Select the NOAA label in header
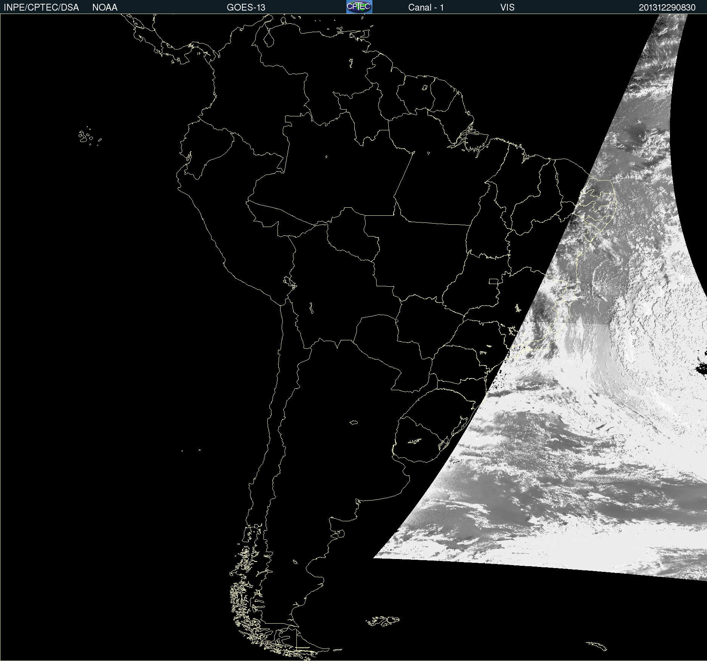 coord(105,8)
